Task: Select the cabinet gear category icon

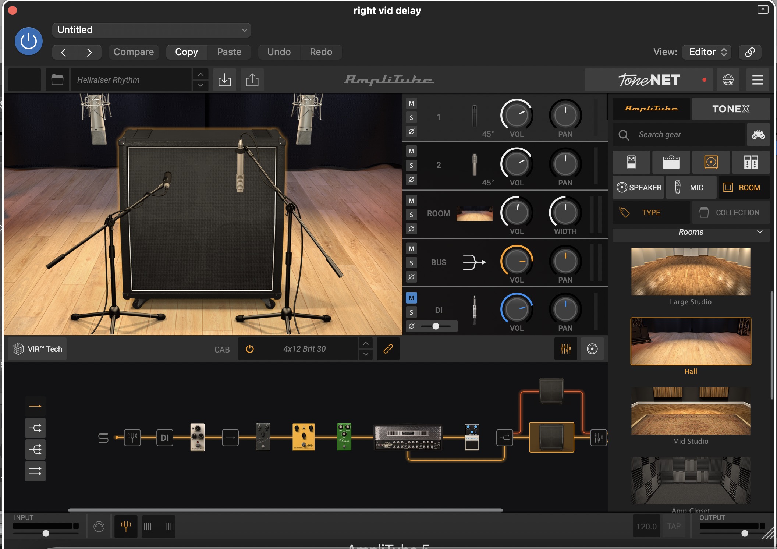Action: click(711, 162)
